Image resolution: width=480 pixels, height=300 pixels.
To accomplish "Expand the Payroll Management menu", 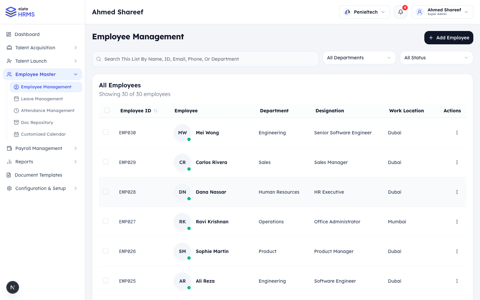I will (39, 148).
